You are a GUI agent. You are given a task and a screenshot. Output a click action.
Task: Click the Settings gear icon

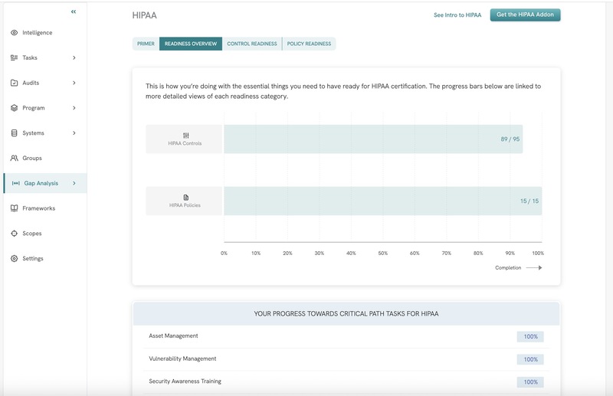(14, 258)
